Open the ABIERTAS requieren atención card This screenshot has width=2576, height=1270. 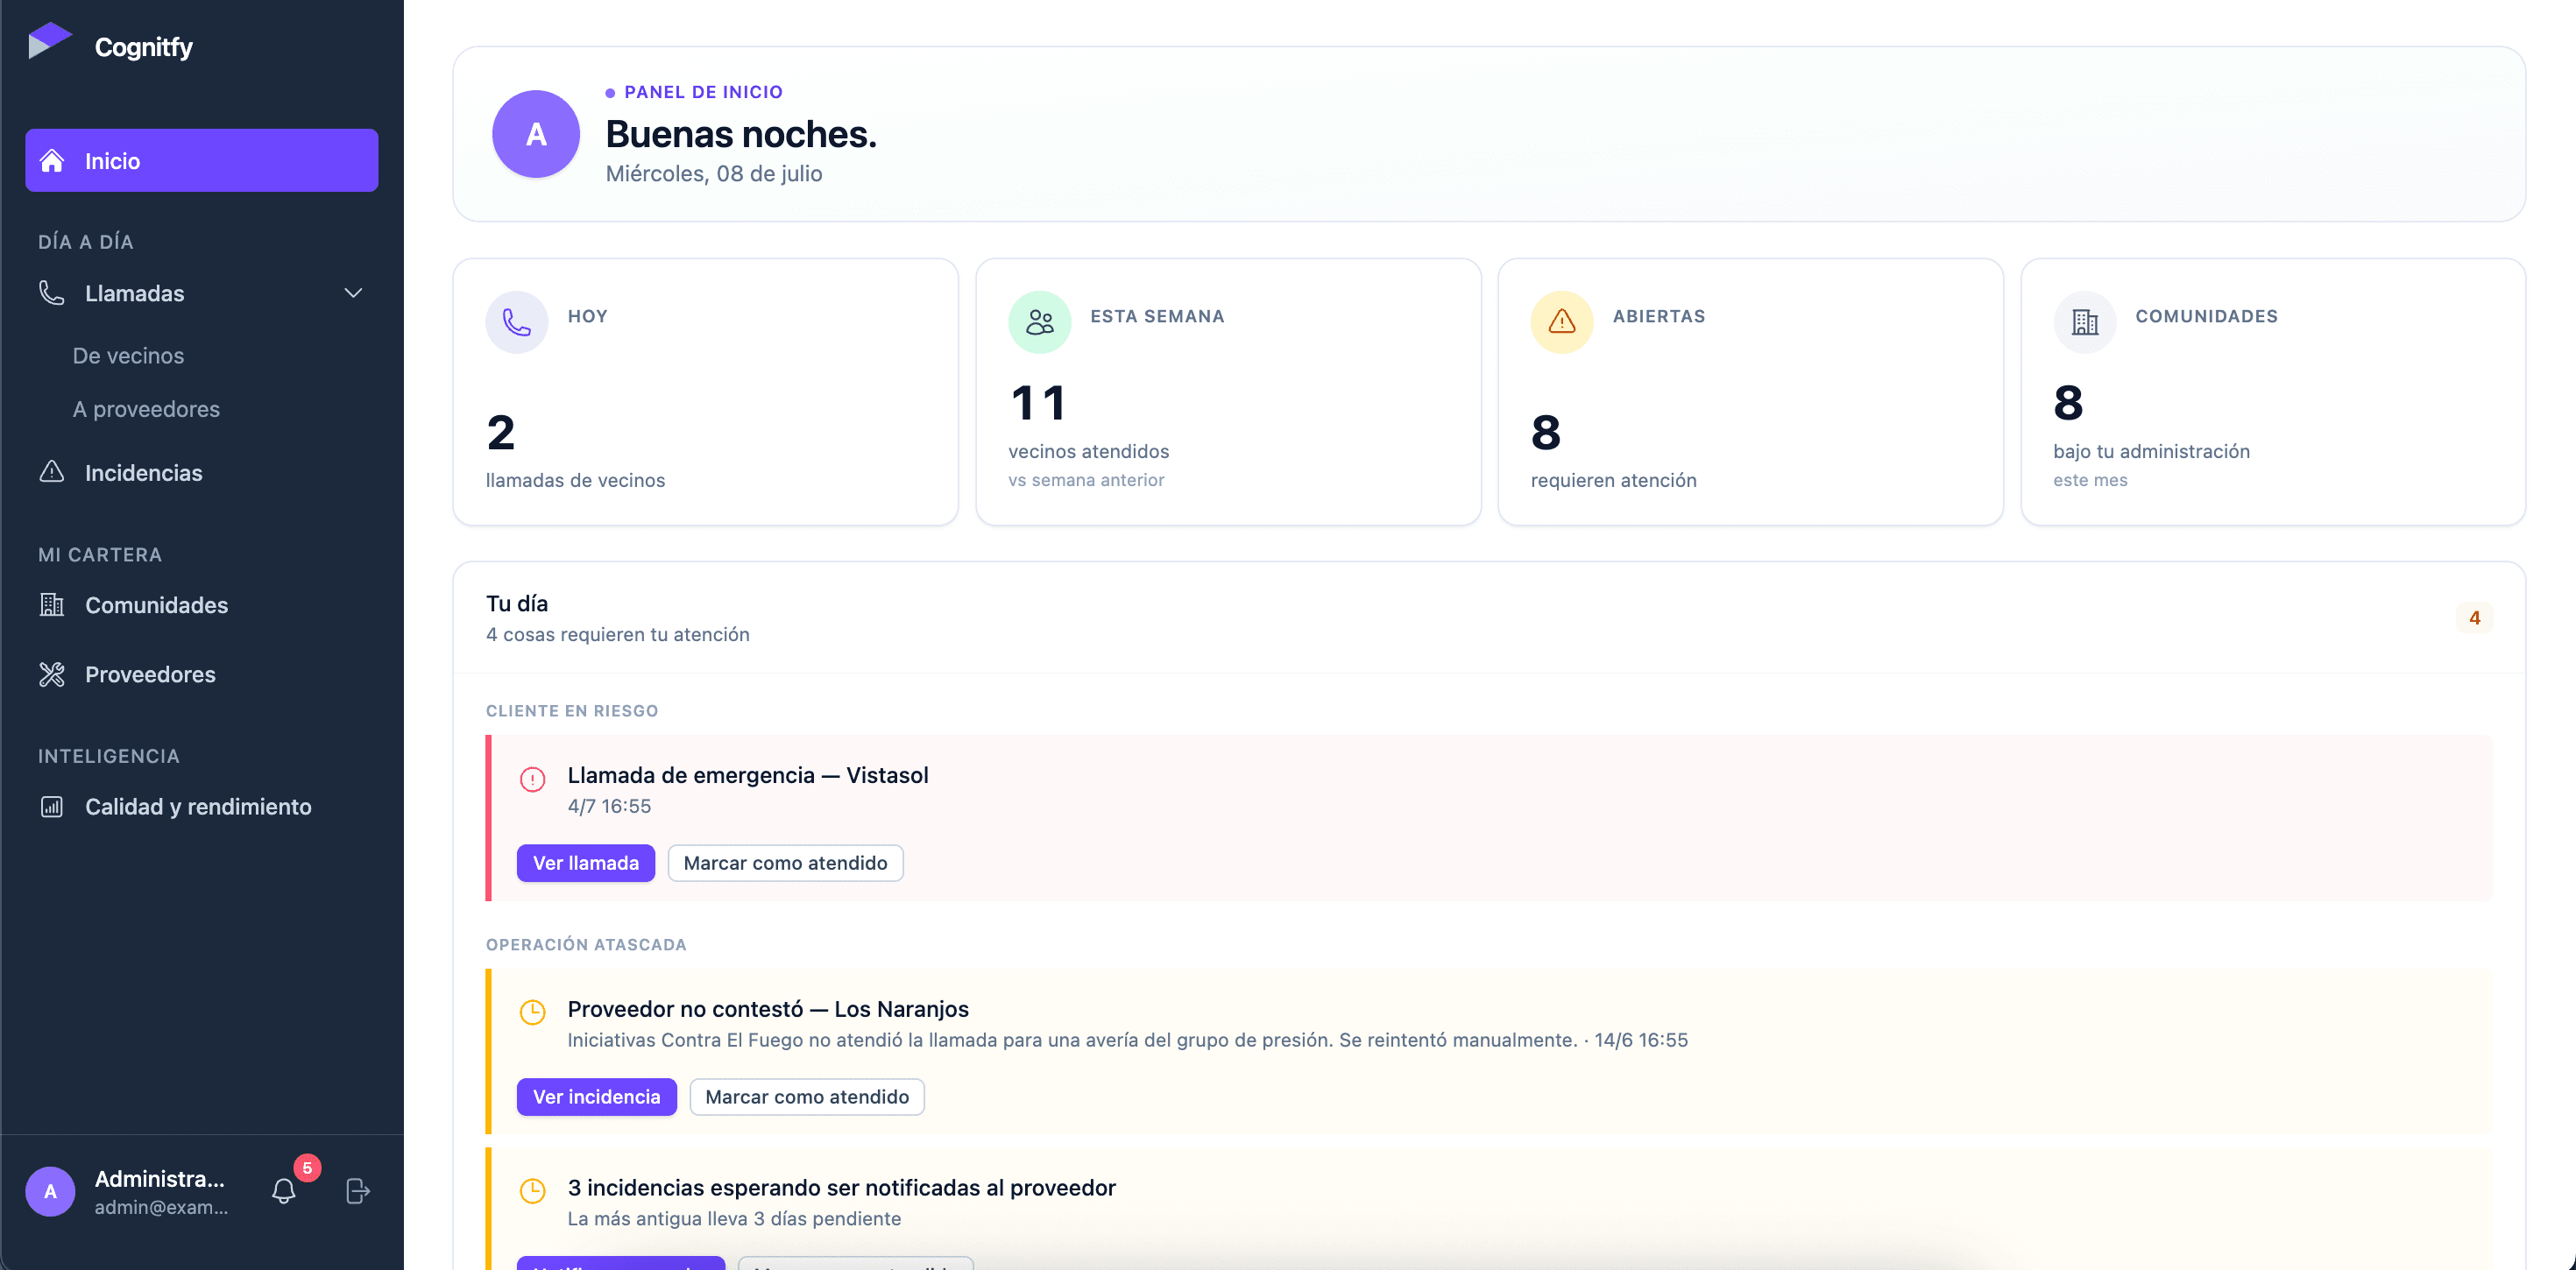[x=1751, y=392]
